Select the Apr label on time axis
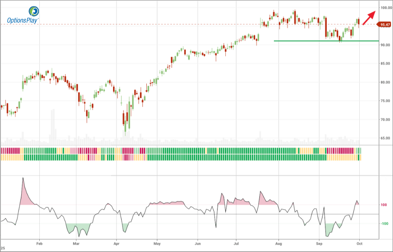393x252 pixels. click(x=117, y=243)
